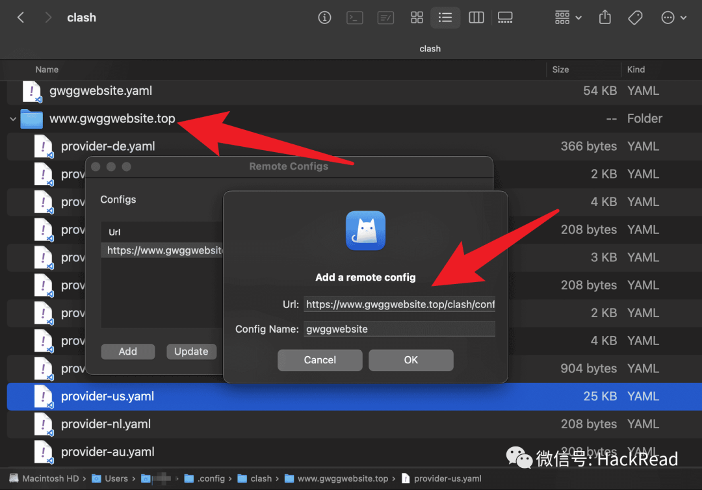The image size is (702, 490).
Task: Click the ClashX cat app icon
Action: click(x=365, y=231)
